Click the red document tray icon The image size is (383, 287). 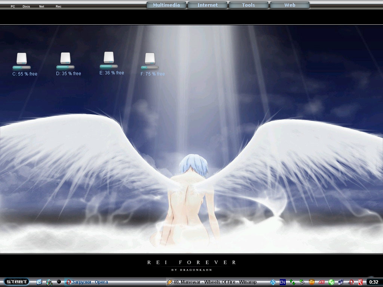(x=360, y=282)
